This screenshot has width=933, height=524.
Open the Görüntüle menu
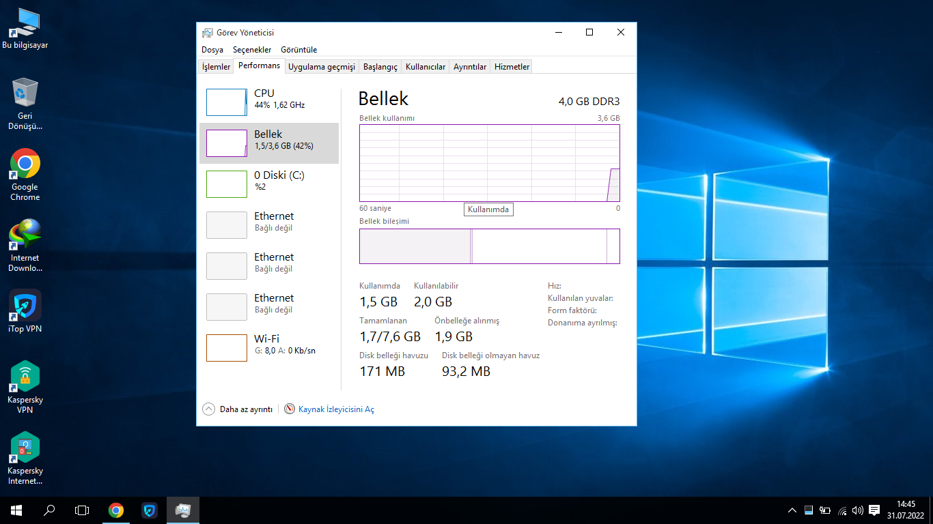[x=299, y=50]
